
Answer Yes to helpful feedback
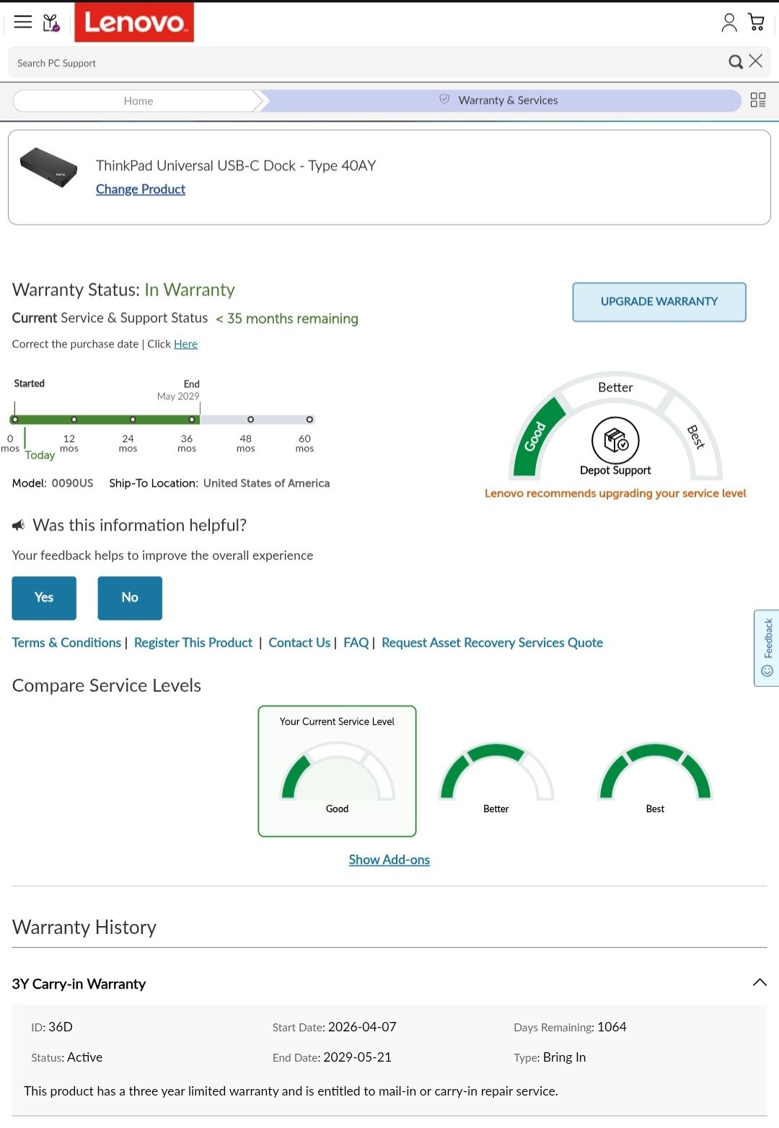44,598
